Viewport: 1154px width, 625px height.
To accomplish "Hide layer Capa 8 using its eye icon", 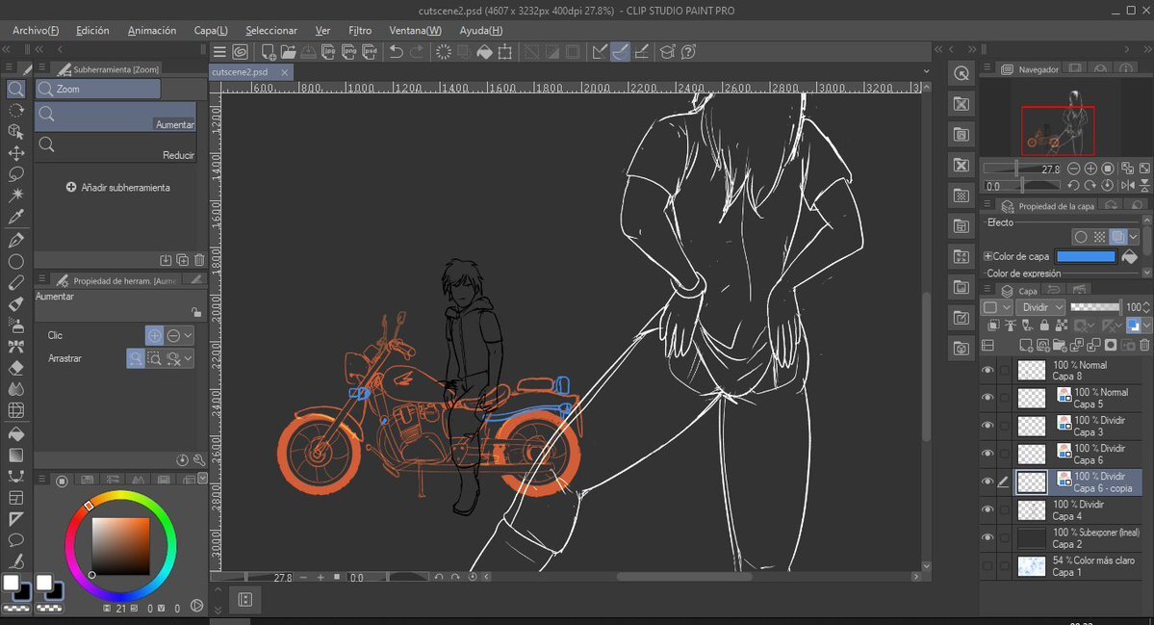I will click(987, 371).
